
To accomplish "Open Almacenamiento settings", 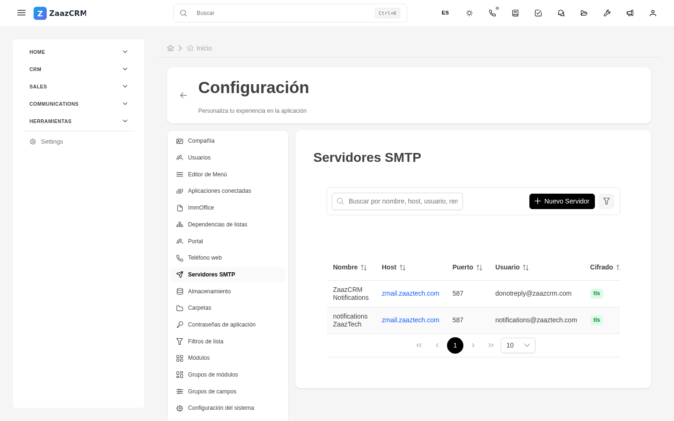I will (x=228, y=291).
